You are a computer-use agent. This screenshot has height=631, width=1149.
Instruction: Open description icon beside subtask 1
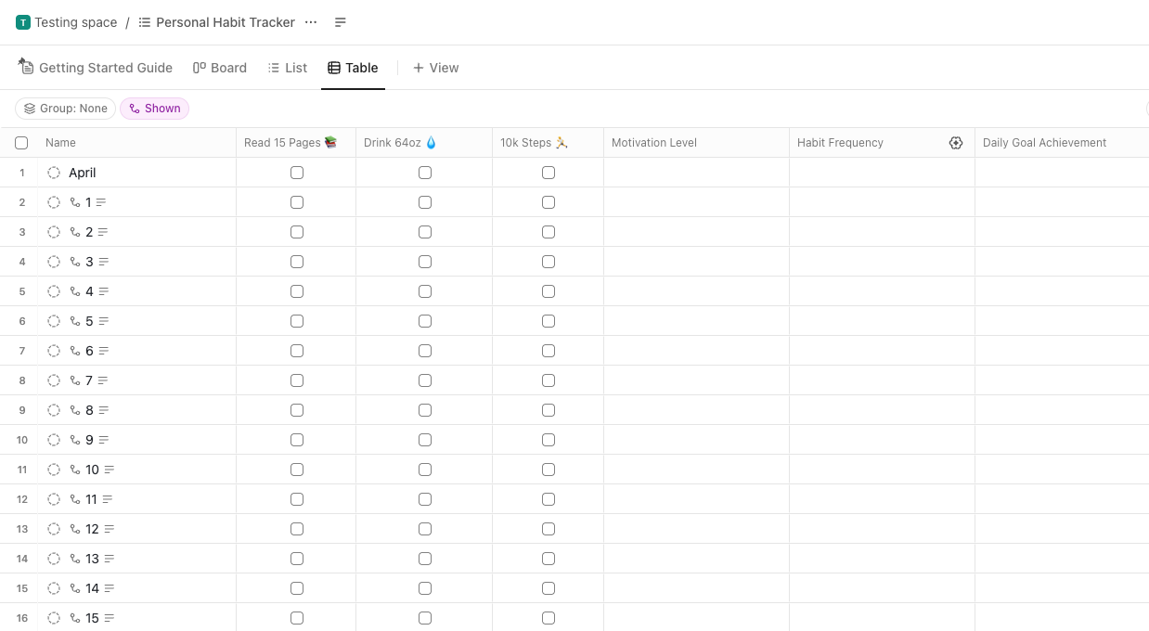tap(101, 202)
